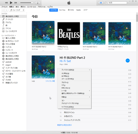The height and width of the screenshot is (134, 138).
Task: Click the Play button in the top toolbar
Action: [11, 2]
